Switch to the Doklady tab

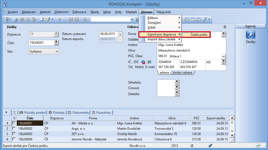point(57,113)
